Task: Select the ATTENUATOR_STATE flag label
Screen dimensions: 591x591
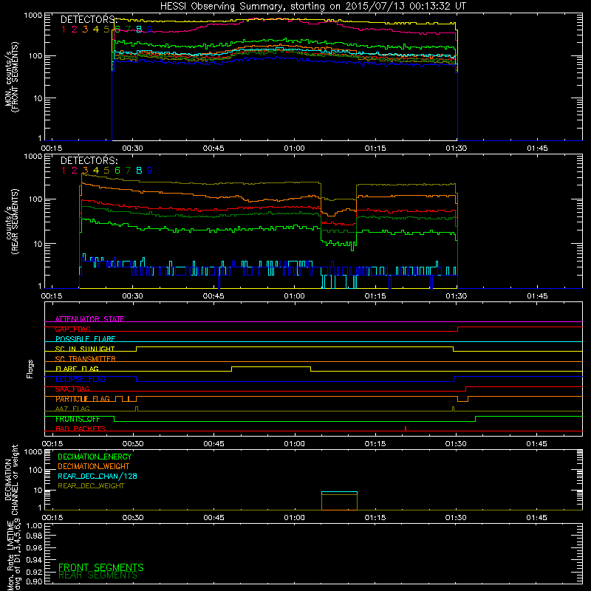Action: tap(89, 319)
